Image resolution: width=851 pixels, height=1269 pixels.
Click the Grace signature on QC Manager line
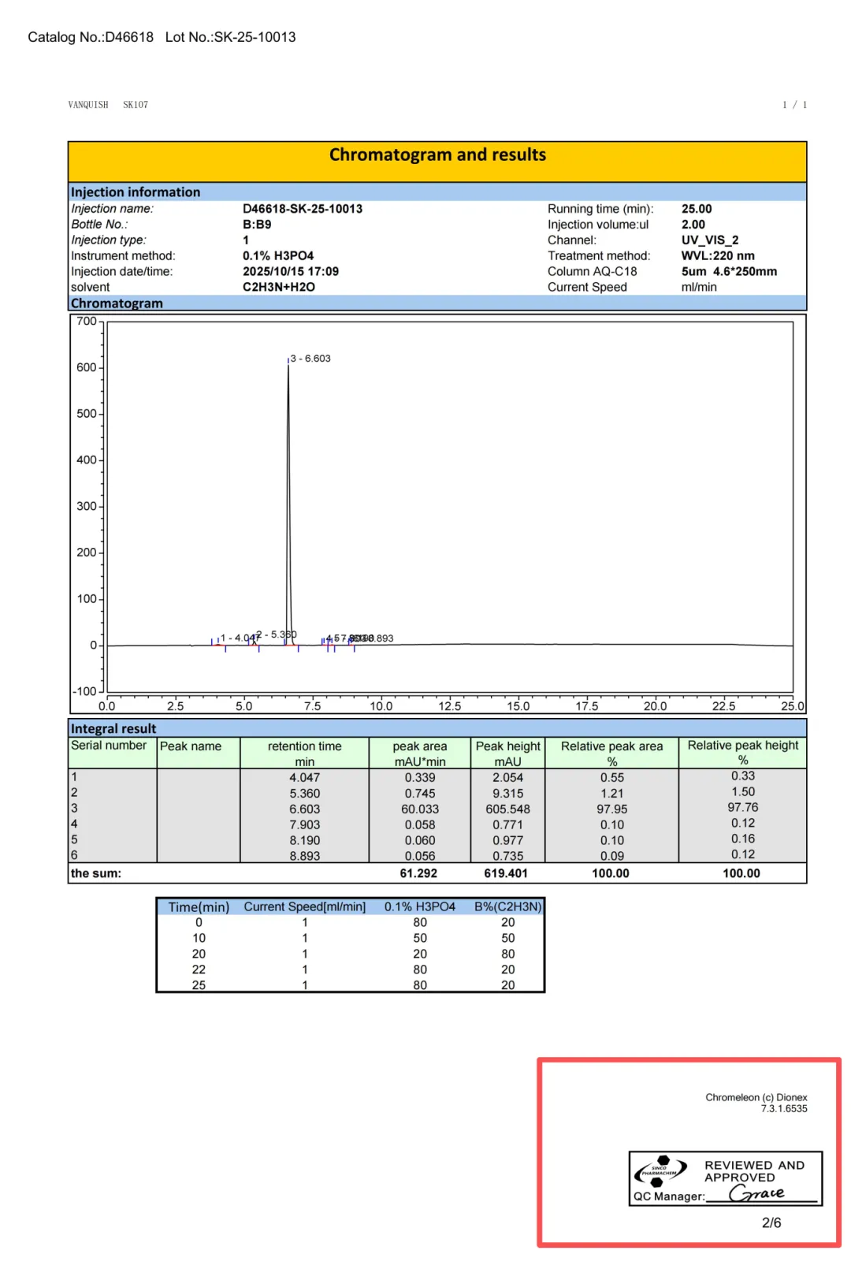(757, 1193)
